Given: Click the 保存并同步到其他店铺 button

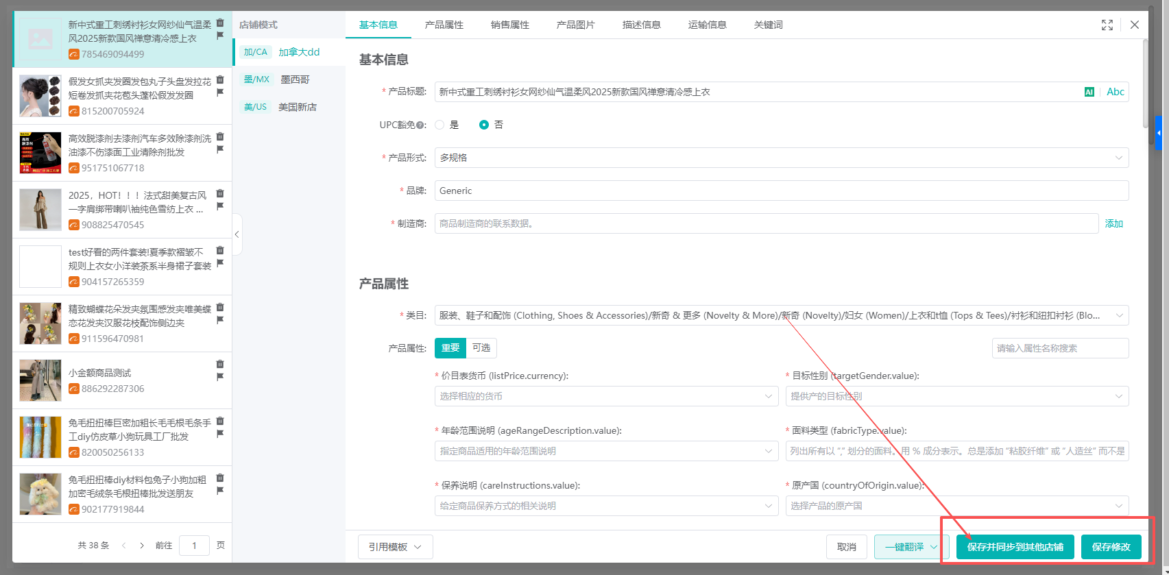Looking at the screenshot, I should click(x=1015, y=547).
